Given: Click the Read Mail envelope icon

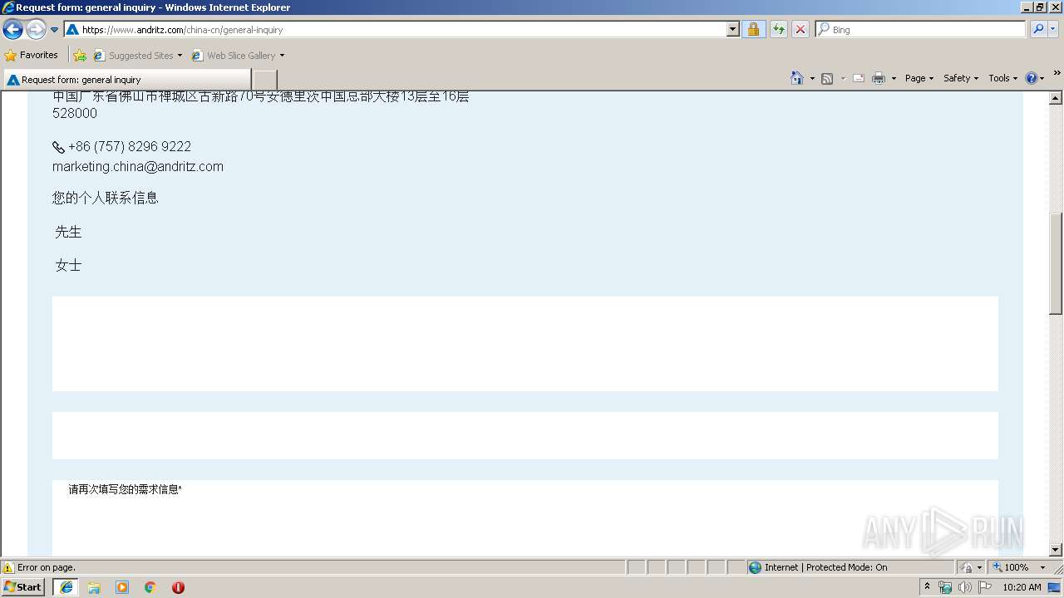Looking at the screenshot, I should click(x=859, y=78).
